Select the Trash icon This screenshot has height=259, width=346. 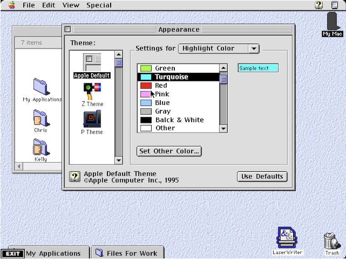(331, 241)
